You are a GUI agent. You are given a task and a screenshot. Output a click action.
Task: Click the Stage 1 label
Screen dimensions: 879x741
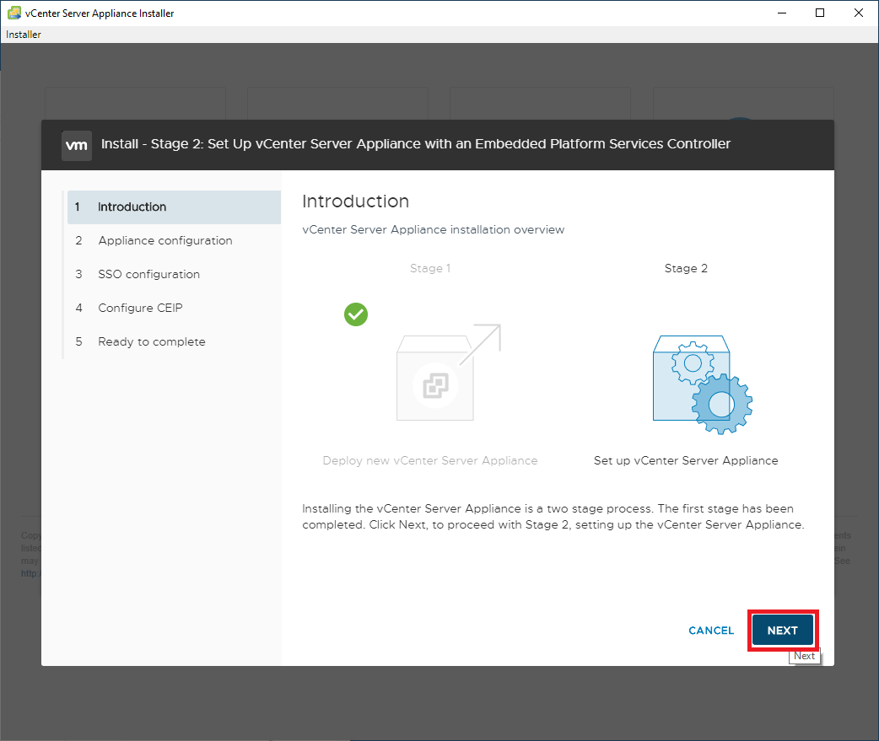pyautogui.click(x=430, y=269)
